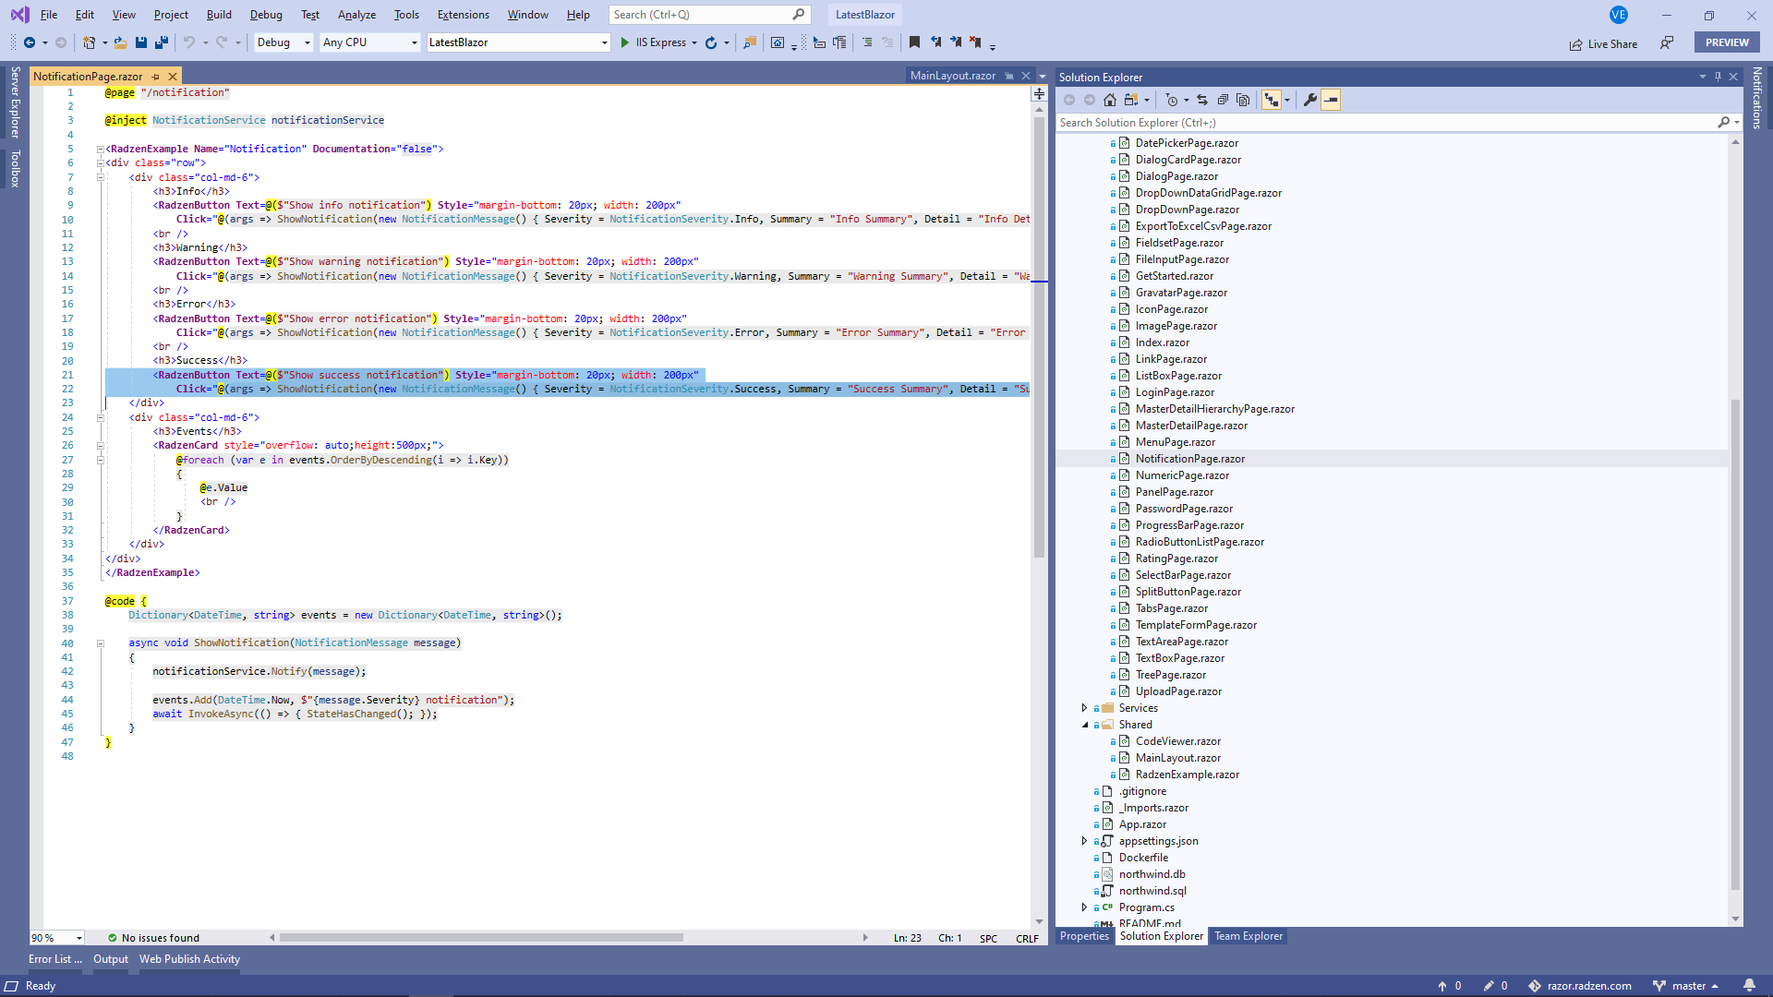Click the Open File folder icon
This screenshot has width=1773, height=997.
tap(120, 42)
